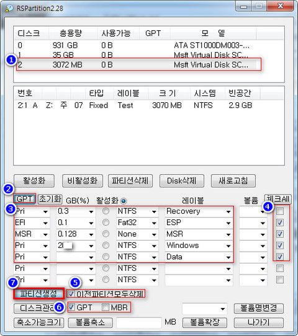Click the 파티션삭제 button
The image size is (298, 336).
130,180
